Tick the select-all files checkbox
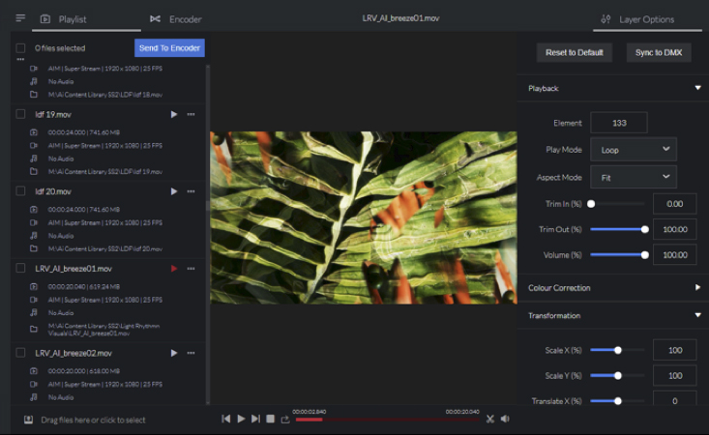 [x=20, y=48]
